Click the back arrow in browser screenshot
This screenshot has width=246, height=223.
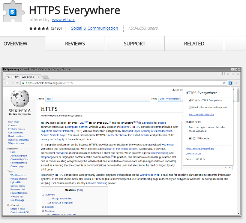[x=7, y=83]
